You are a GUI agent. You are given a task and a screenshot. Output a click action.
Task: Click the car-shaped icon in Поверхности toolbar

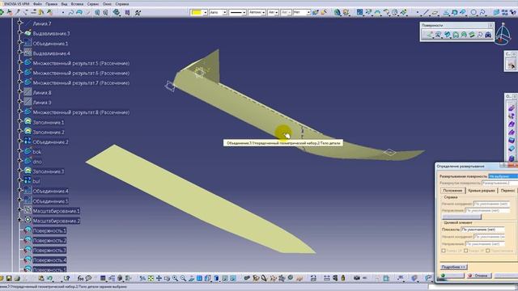tap(488, 35)
